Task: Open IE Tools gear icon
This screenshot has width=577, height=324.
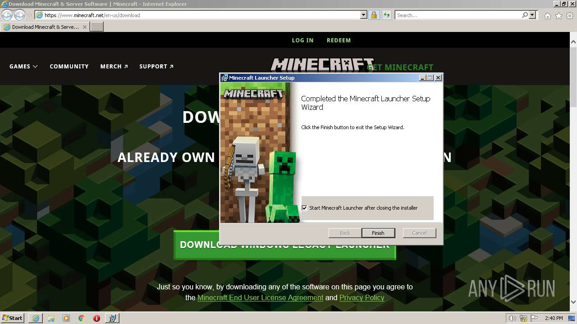Action: click(x=570, y=16)
